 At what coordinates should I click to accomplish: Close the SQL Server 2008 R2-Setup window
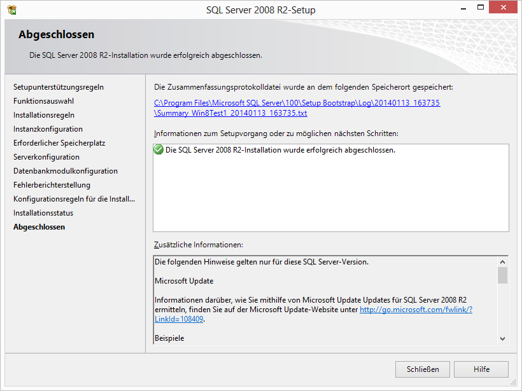coord(503,8)
